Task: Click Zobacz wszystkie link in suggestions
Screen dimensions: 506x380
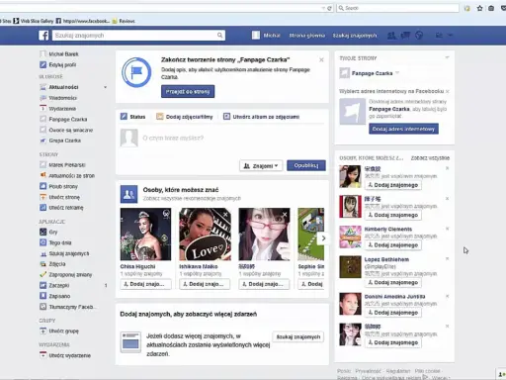Action: click(x=430, y=158)
